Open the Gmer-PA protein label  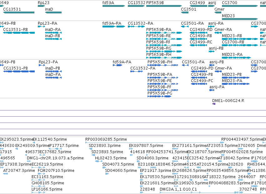223,68
